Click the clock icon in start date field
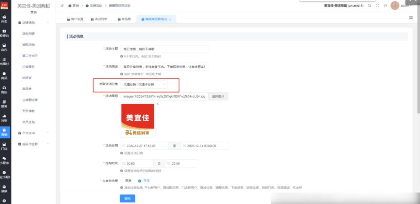420x204 pixels. 124,146
